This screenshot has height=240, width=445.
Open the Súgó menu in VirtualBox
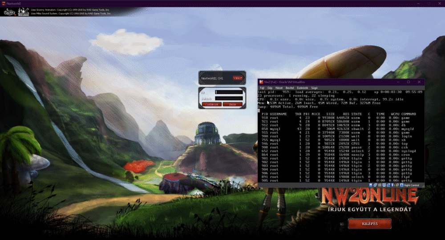click(x=314, y=88)
